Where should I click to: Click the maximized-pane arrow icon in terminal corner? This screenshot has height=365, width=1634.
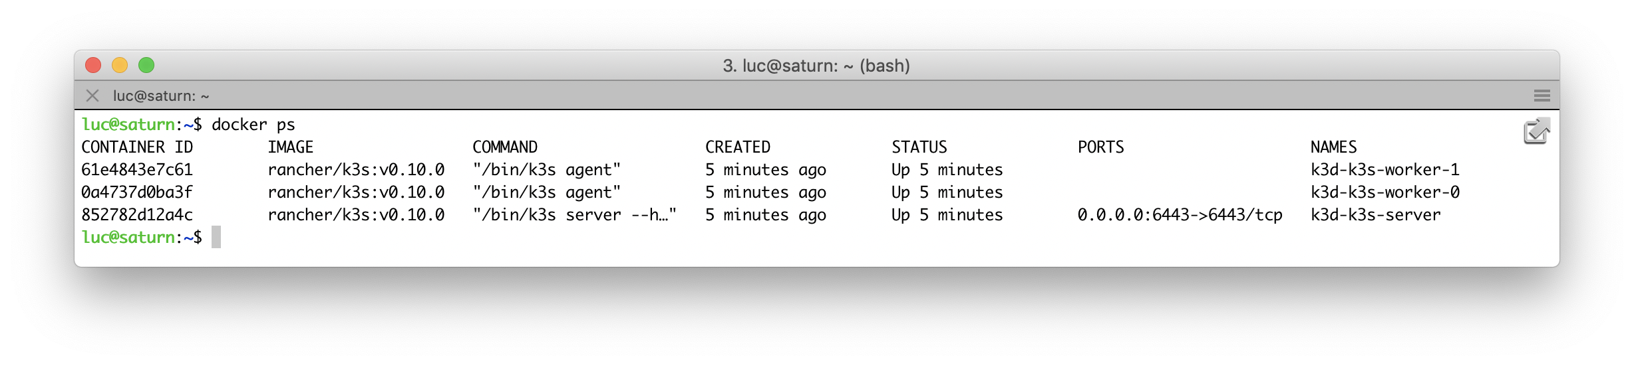(x=1536, y=131)
